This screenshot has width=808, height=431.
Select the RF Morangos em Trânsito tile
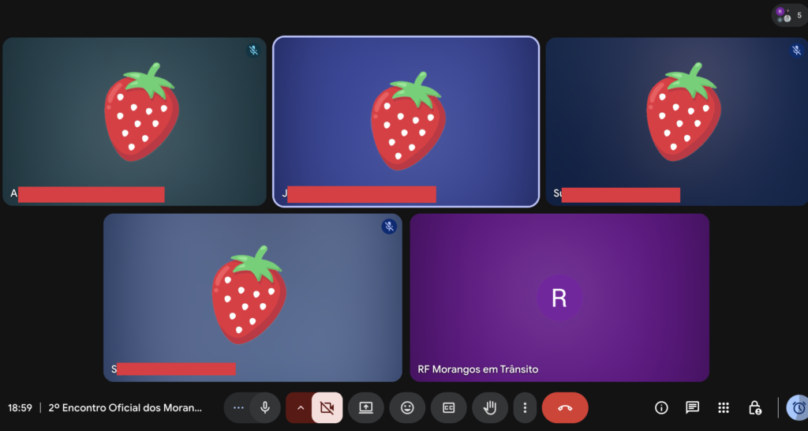tap(559, 298)
